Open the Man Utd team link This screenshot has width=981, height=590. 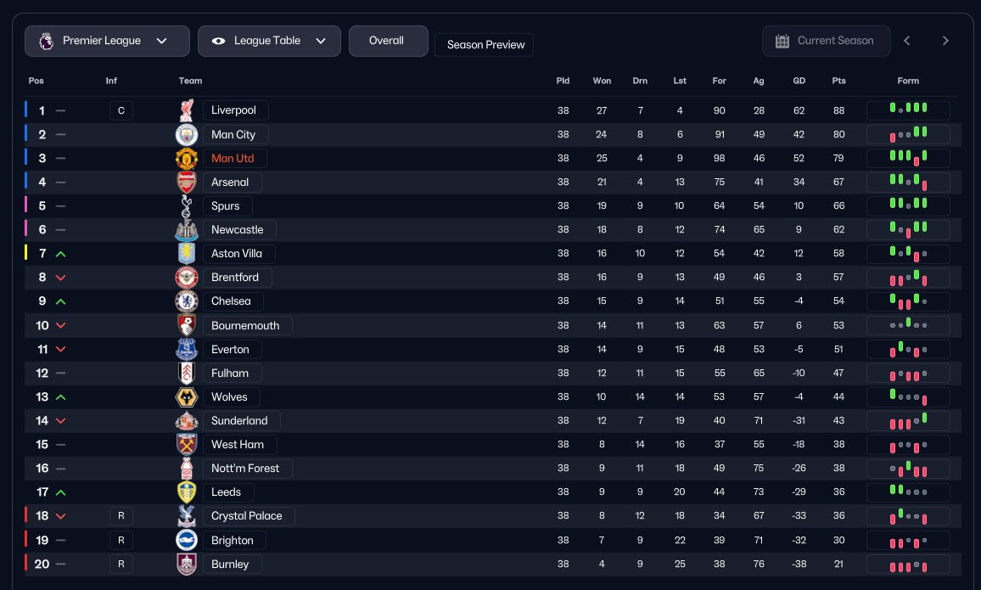[x=233, y=158]
